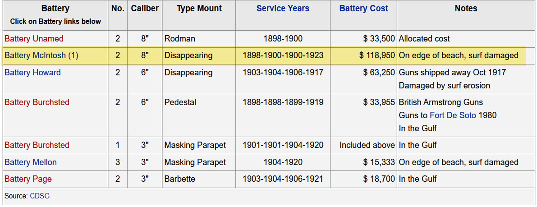
Task: Open the CDSG source link
Action: pyautogui.click(x=39, y=196)
